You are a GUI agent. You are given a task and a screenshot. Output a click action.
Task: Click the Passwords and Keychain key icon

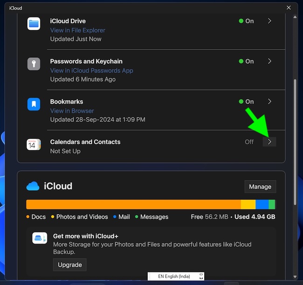(34, 64)
